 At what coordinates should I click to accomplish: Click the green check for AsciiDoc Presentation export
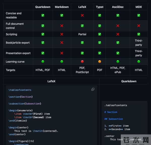[x=118, y=53]
